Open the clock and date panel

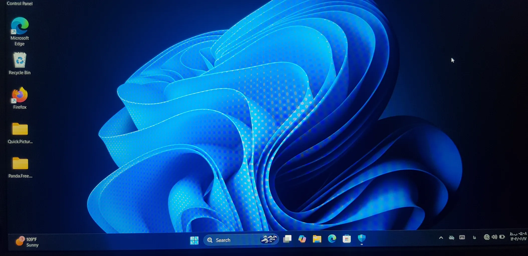[518, 236]
